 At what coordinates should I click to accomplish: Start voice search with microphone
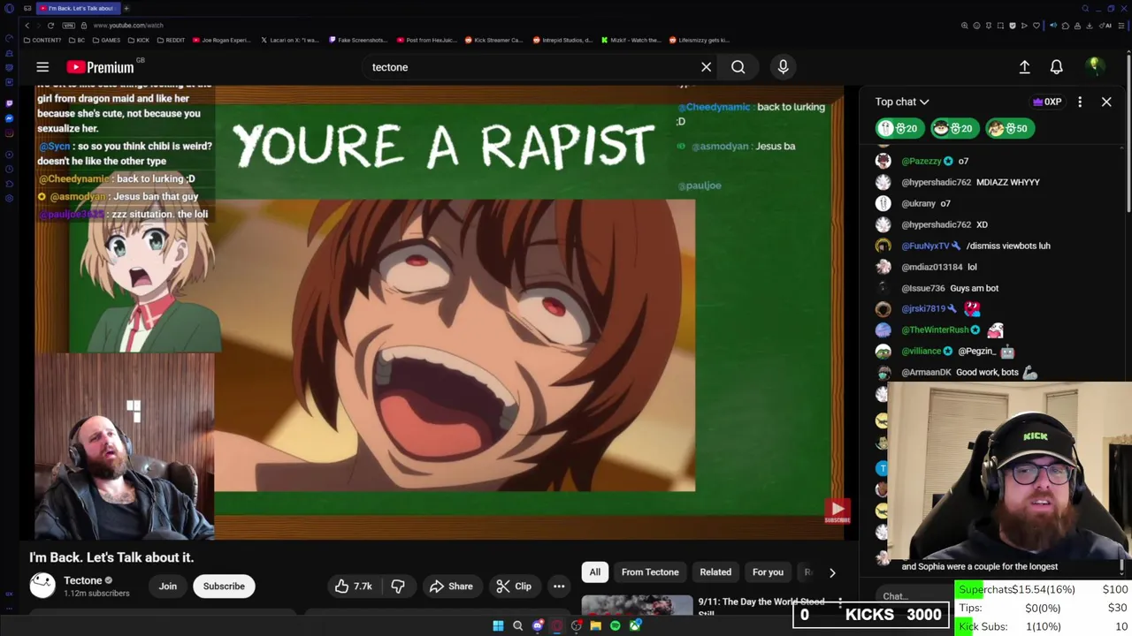pos(783,67)
